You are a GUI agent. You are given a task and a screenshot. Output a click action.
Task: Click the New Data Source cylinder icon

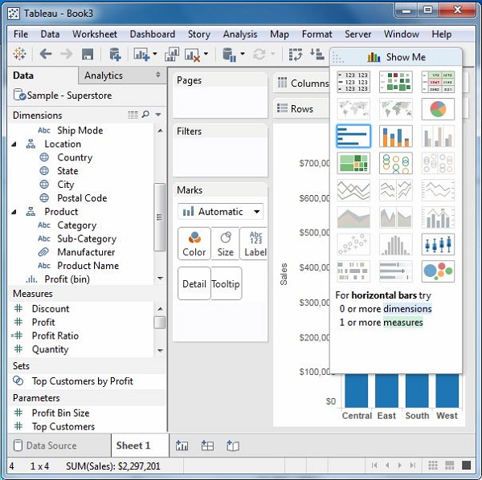coord(115,55)
